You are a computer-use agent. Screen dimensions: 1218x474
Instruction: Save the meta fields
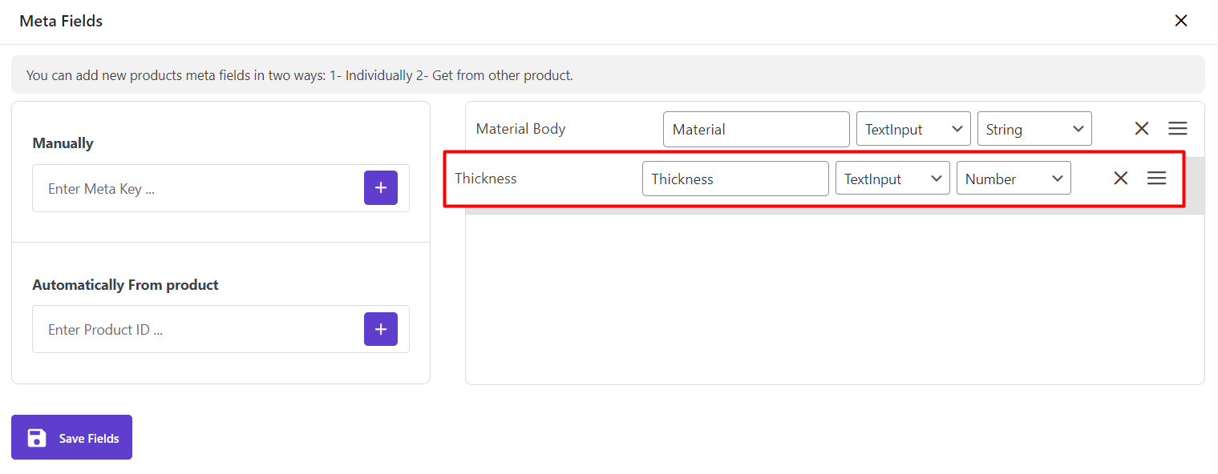pos(71,437)
